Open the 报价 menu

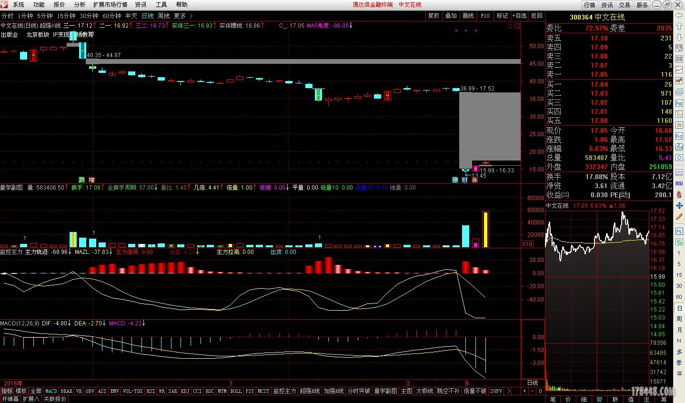[60, 5]
